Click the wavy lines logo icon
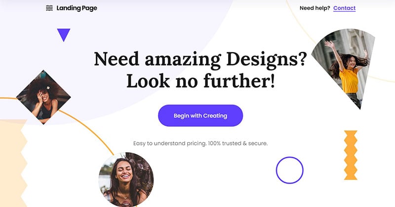The image size is (395, 207). (x=49, y=8)
